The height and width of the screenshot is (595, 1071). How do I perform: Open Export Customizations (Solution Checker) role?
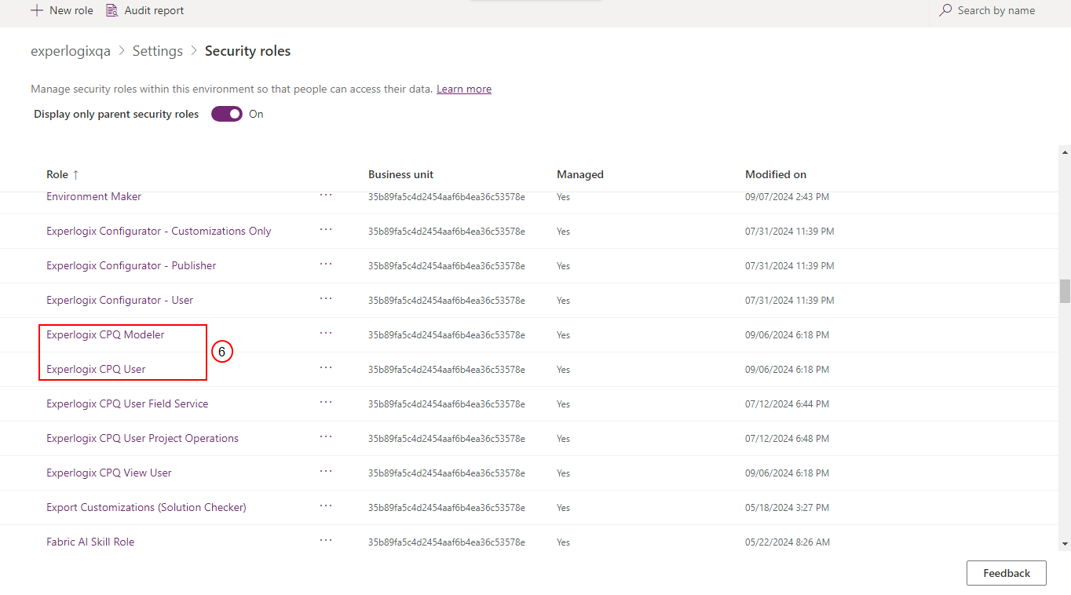point(146,507)
